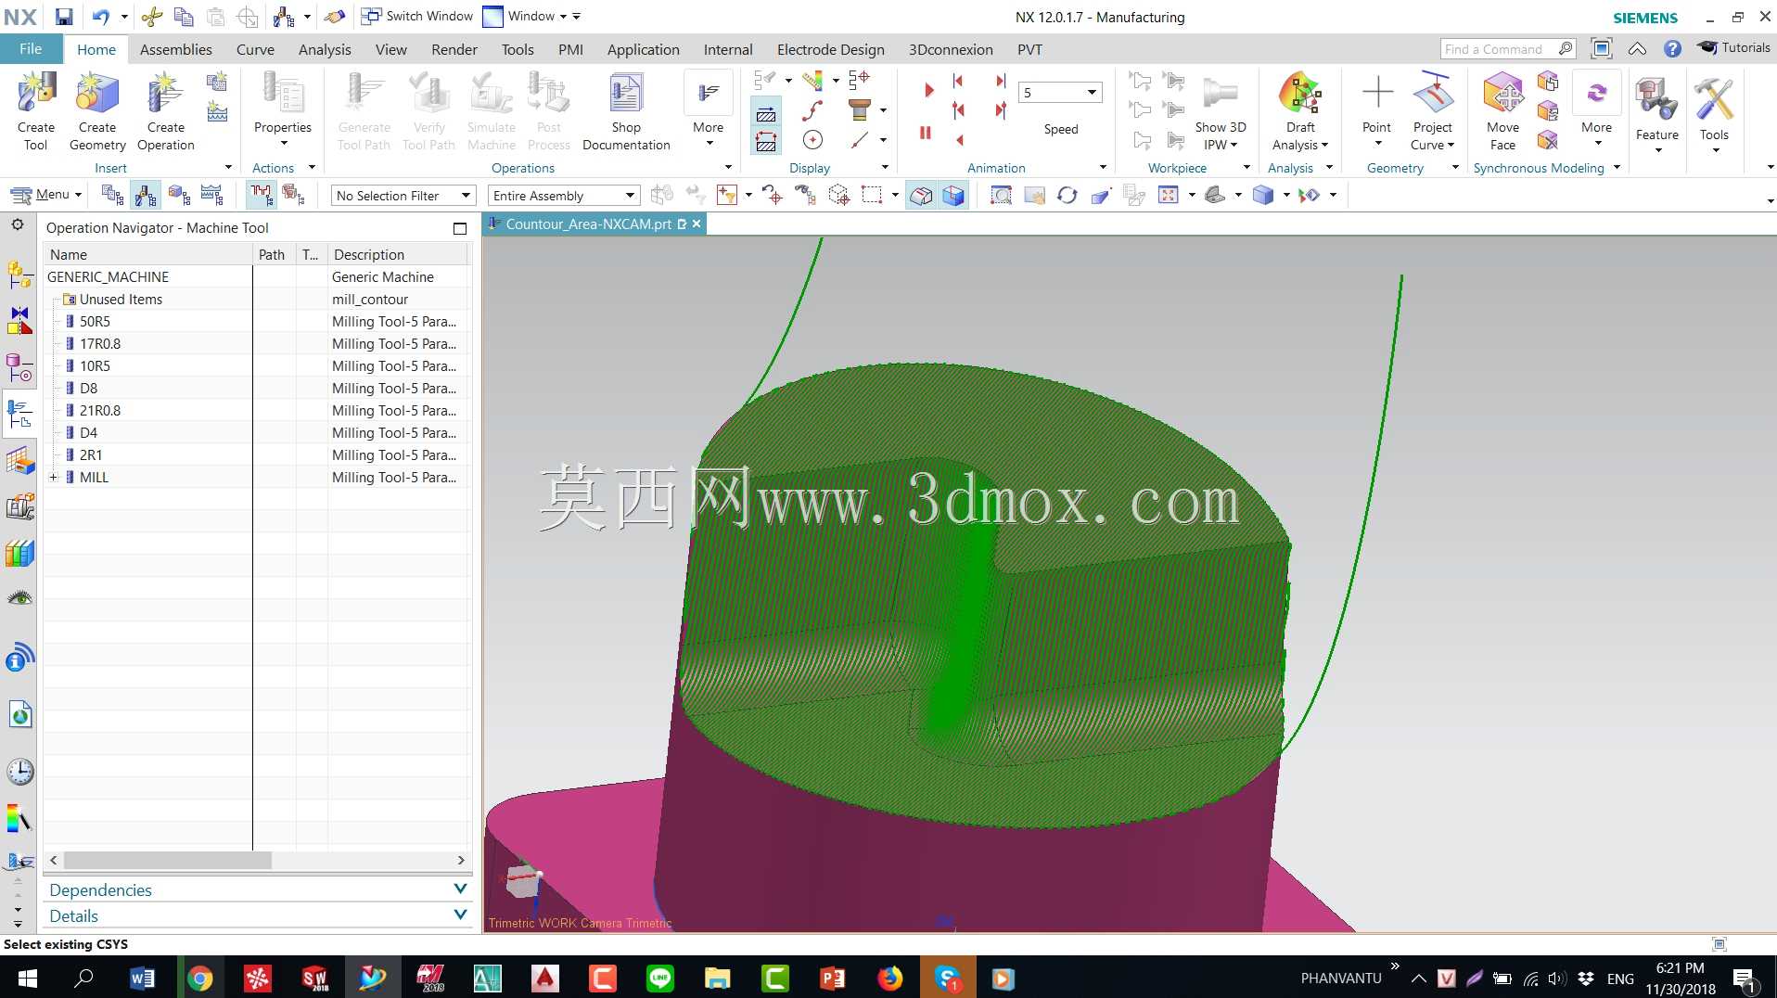Viewport: 1777px width, 998px height.
Task: Click the Rotate view icon
Action: tap(1067, 195)
